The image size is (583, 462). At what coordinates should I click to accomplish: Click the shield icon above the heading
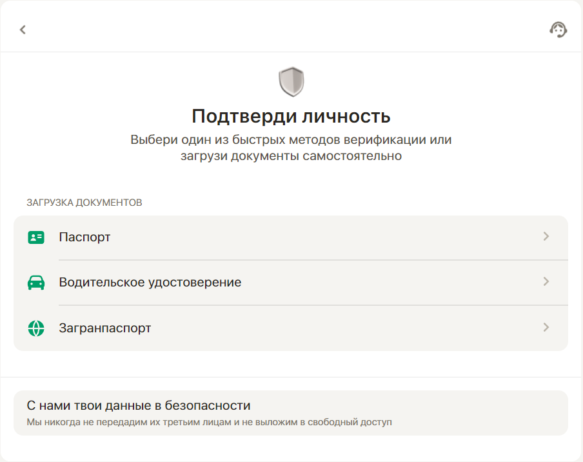click(x=291, y=82)
